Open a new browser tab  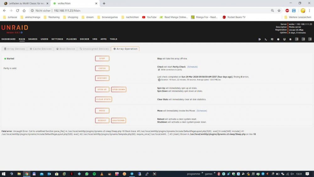point(104,3)
